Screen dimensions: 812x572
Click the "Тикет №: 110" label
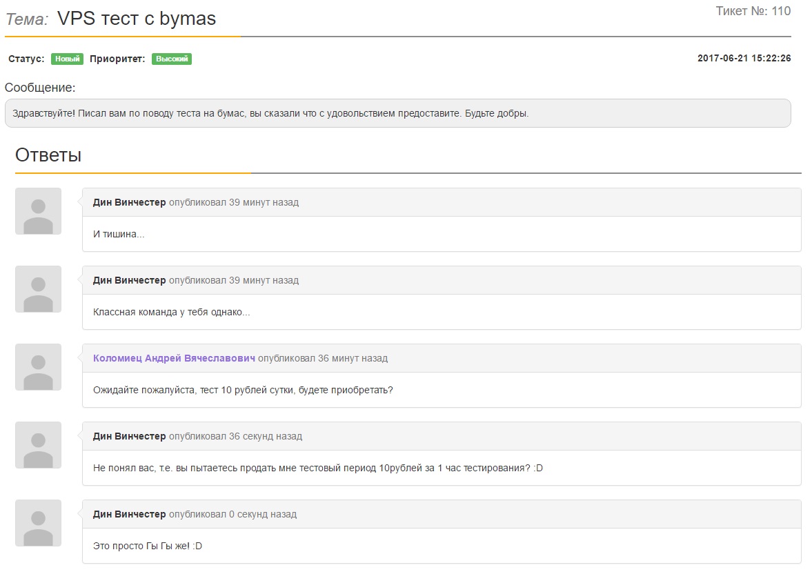753,11
